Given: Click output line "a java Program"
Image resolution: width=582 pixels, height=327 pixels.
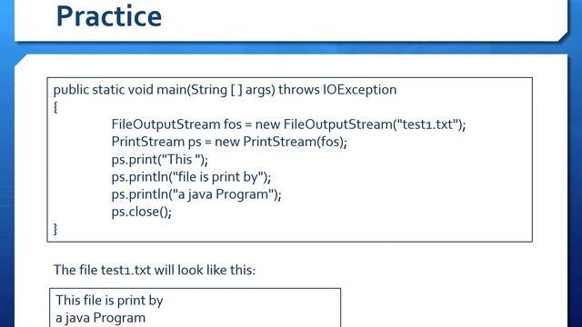Looking at the screenshot, I should pos(101,318).
